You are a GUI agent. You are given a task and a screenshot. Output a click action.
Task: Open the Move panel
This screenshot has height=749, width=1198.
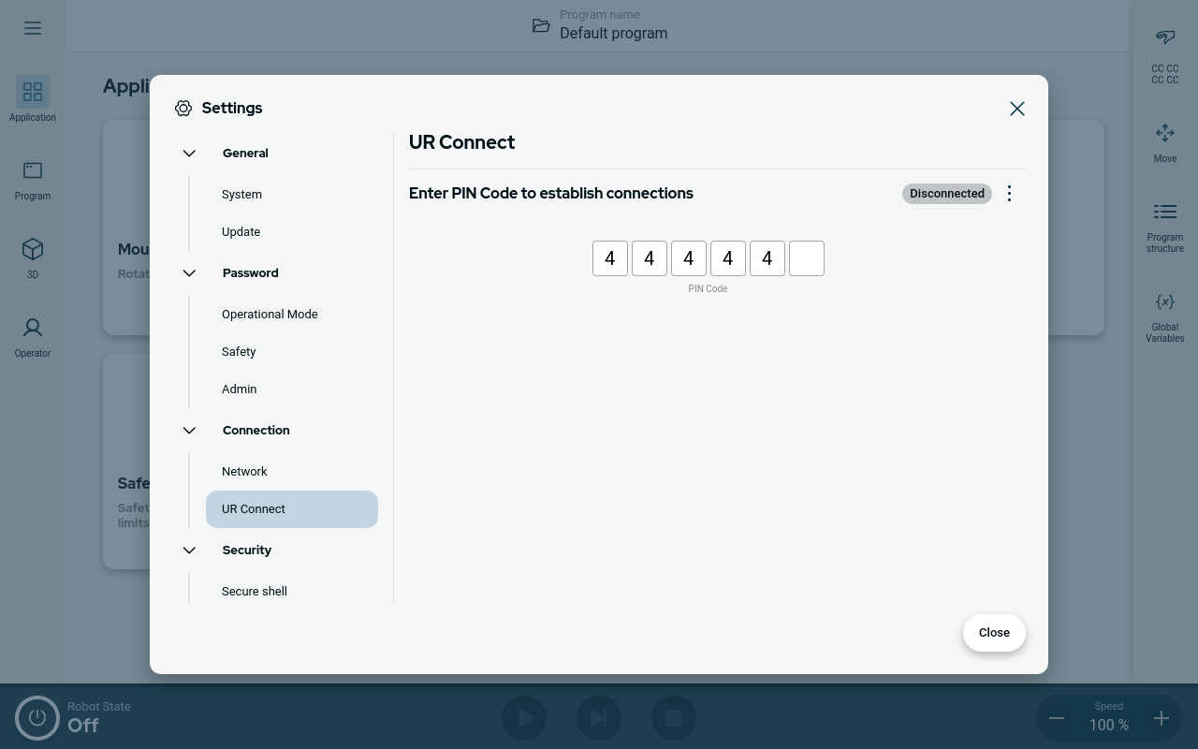point(1164,140)
